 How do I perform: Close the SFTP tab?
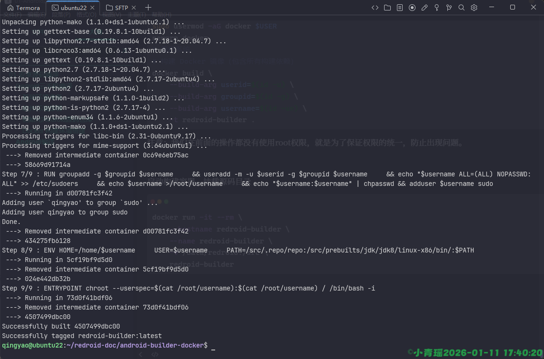pyautogui.click(x=133, y=8)
